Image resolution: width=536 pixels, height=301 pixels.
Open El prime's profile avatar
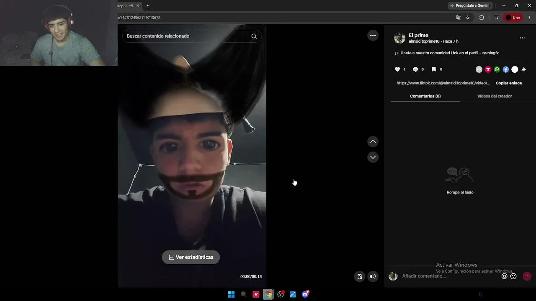400,38
